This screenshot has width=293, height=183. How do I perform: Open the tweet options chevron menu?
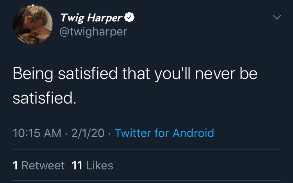click(277, 18)
